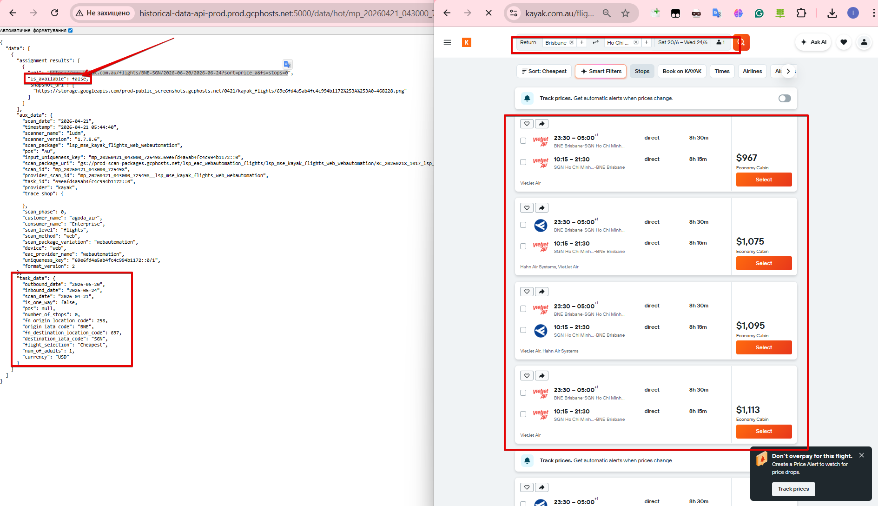The image size is (878, 506).
Task: Click the translate icon over the JSON url line
Action: [x=287, y=64]
